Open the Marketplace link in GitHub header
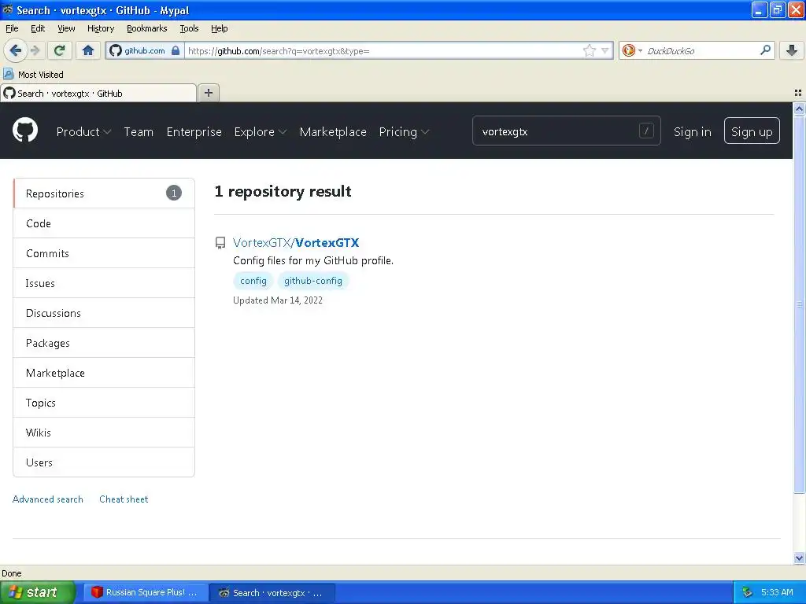This screenshot has width=806, height=604. tap(333, 132)
